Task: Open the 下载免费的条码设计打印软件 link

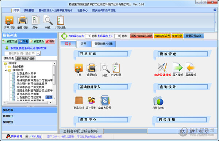Action: point(28,48)
